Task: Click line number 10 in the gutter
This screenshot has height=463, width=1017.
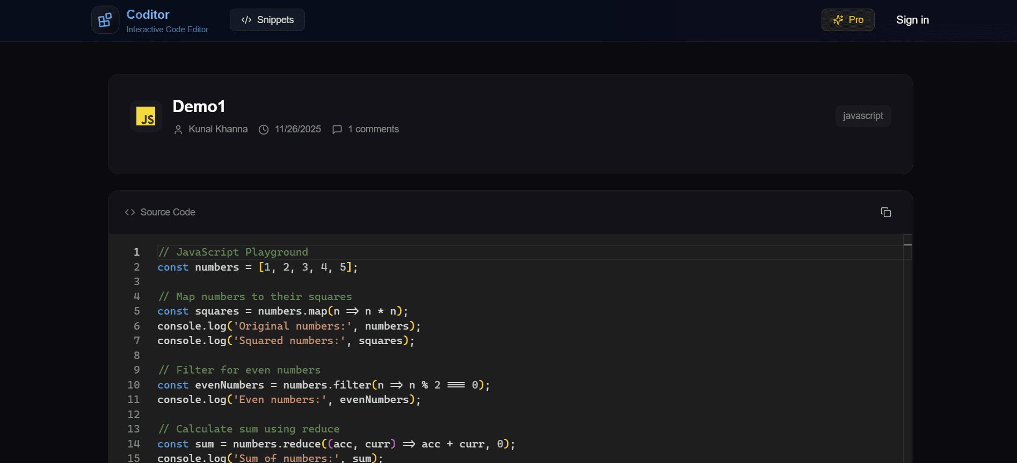Action: click(x=133, y=385)
